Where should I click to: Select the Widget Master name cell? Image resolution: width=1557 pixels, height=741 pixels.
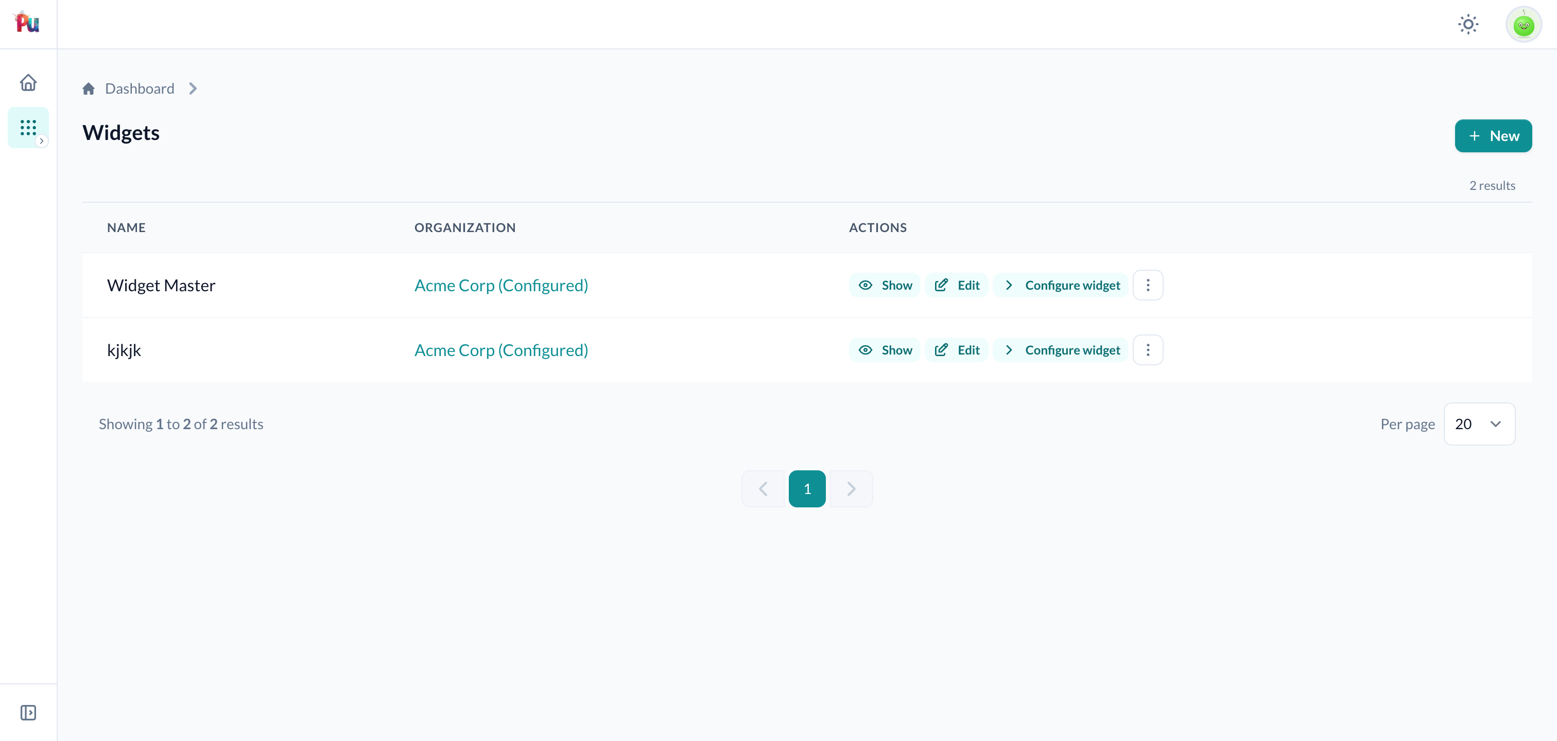161,285
